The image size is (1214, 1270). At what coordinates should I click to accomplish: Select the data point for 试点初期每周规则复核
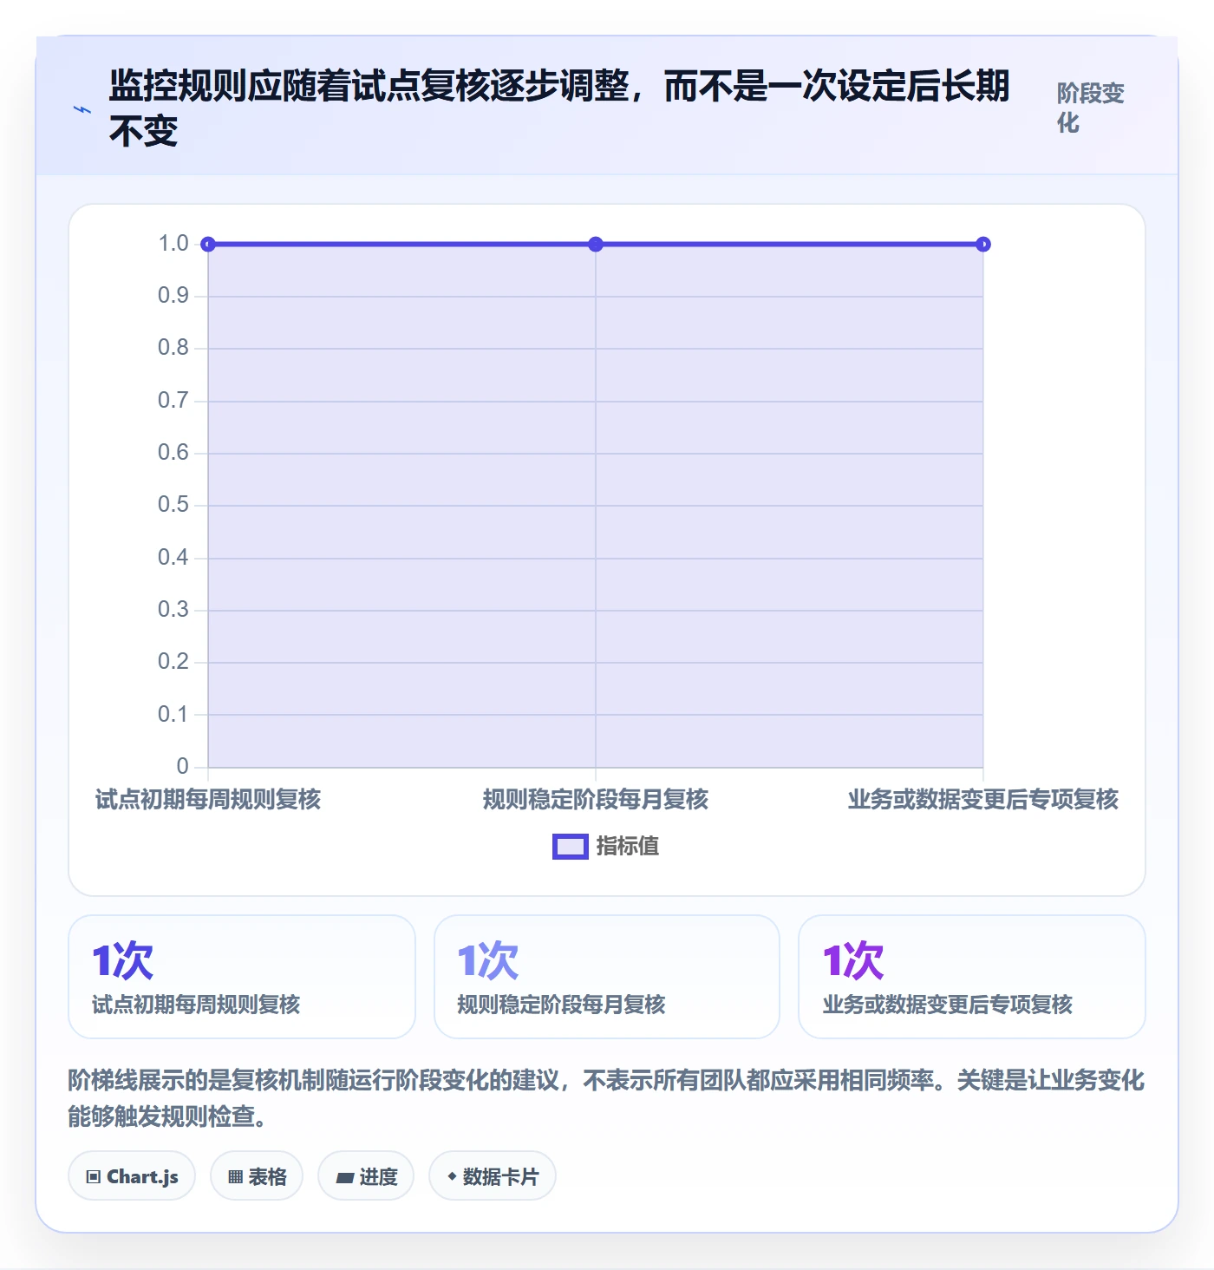click(x=208, y=245)
